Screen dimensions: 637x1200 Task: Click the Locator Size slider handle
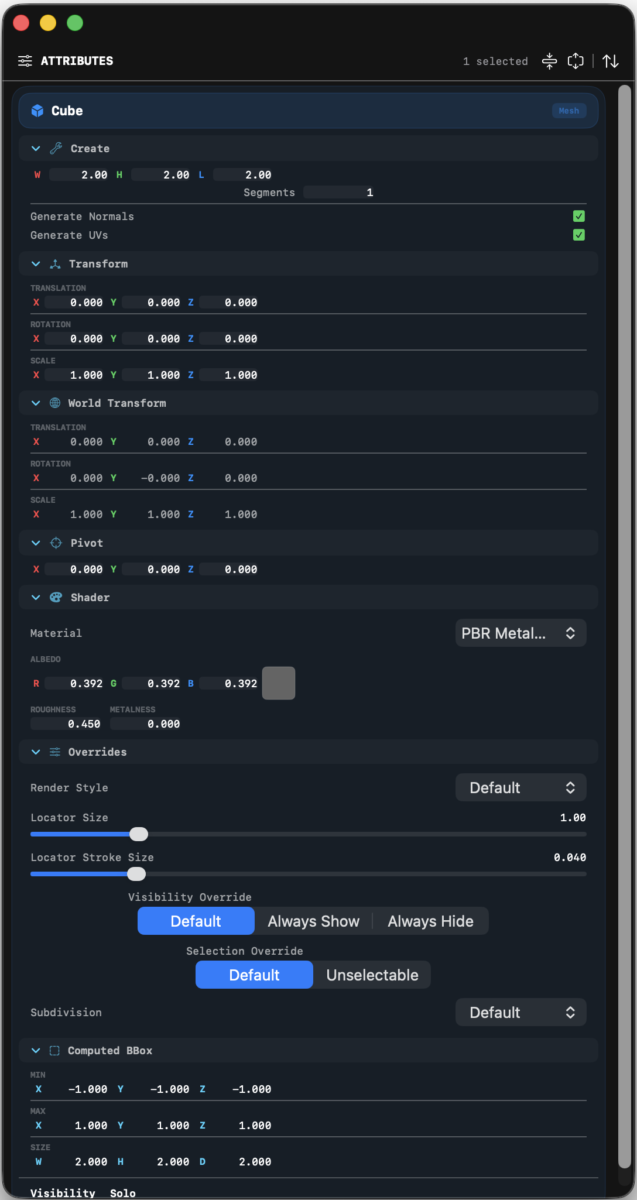click(x=139, y=834)
